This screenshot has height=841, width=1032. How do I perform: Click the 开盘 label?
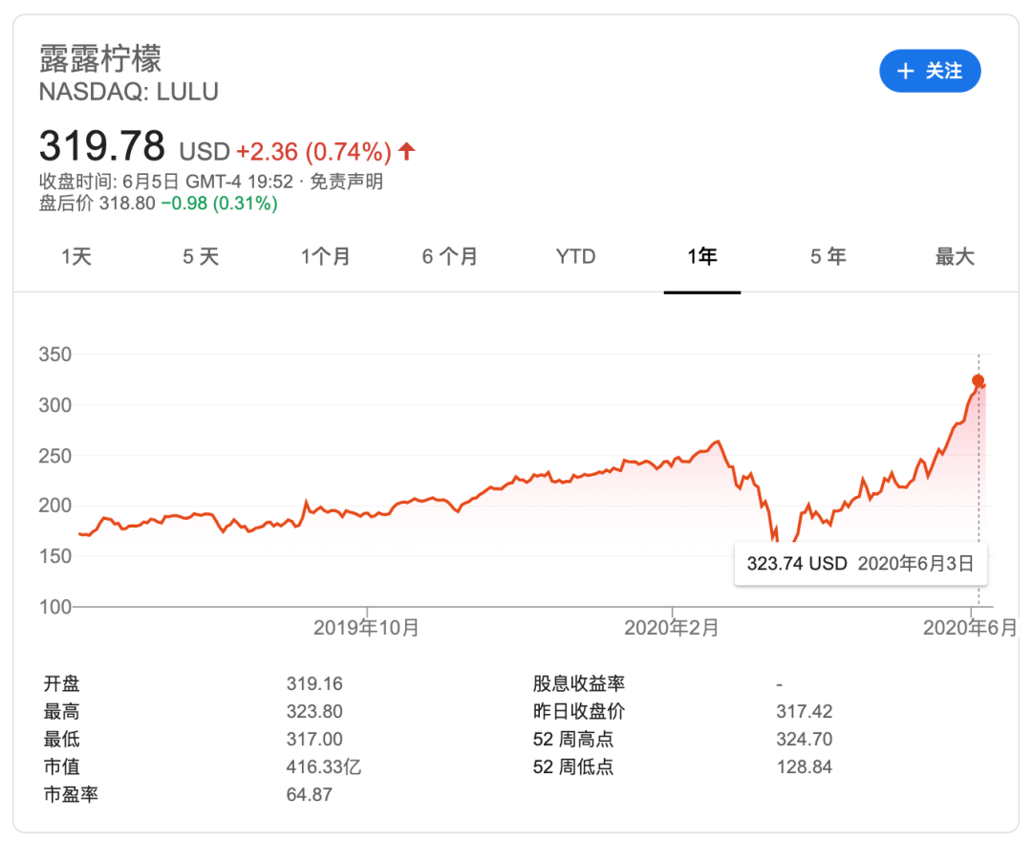coord(62,683)
